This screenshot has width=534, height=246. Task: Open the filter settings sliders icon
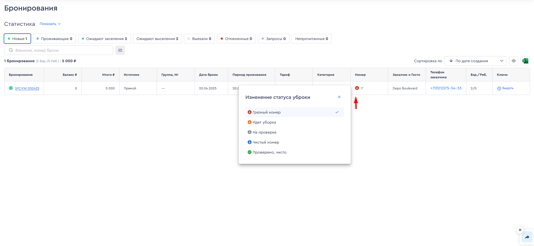click(x=120, y=50)
